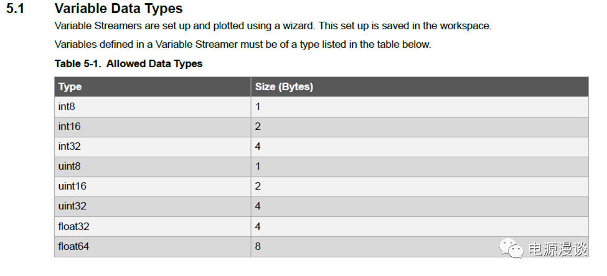
Task: Select the uint16 type cell
Action: (x=72, y=186)
